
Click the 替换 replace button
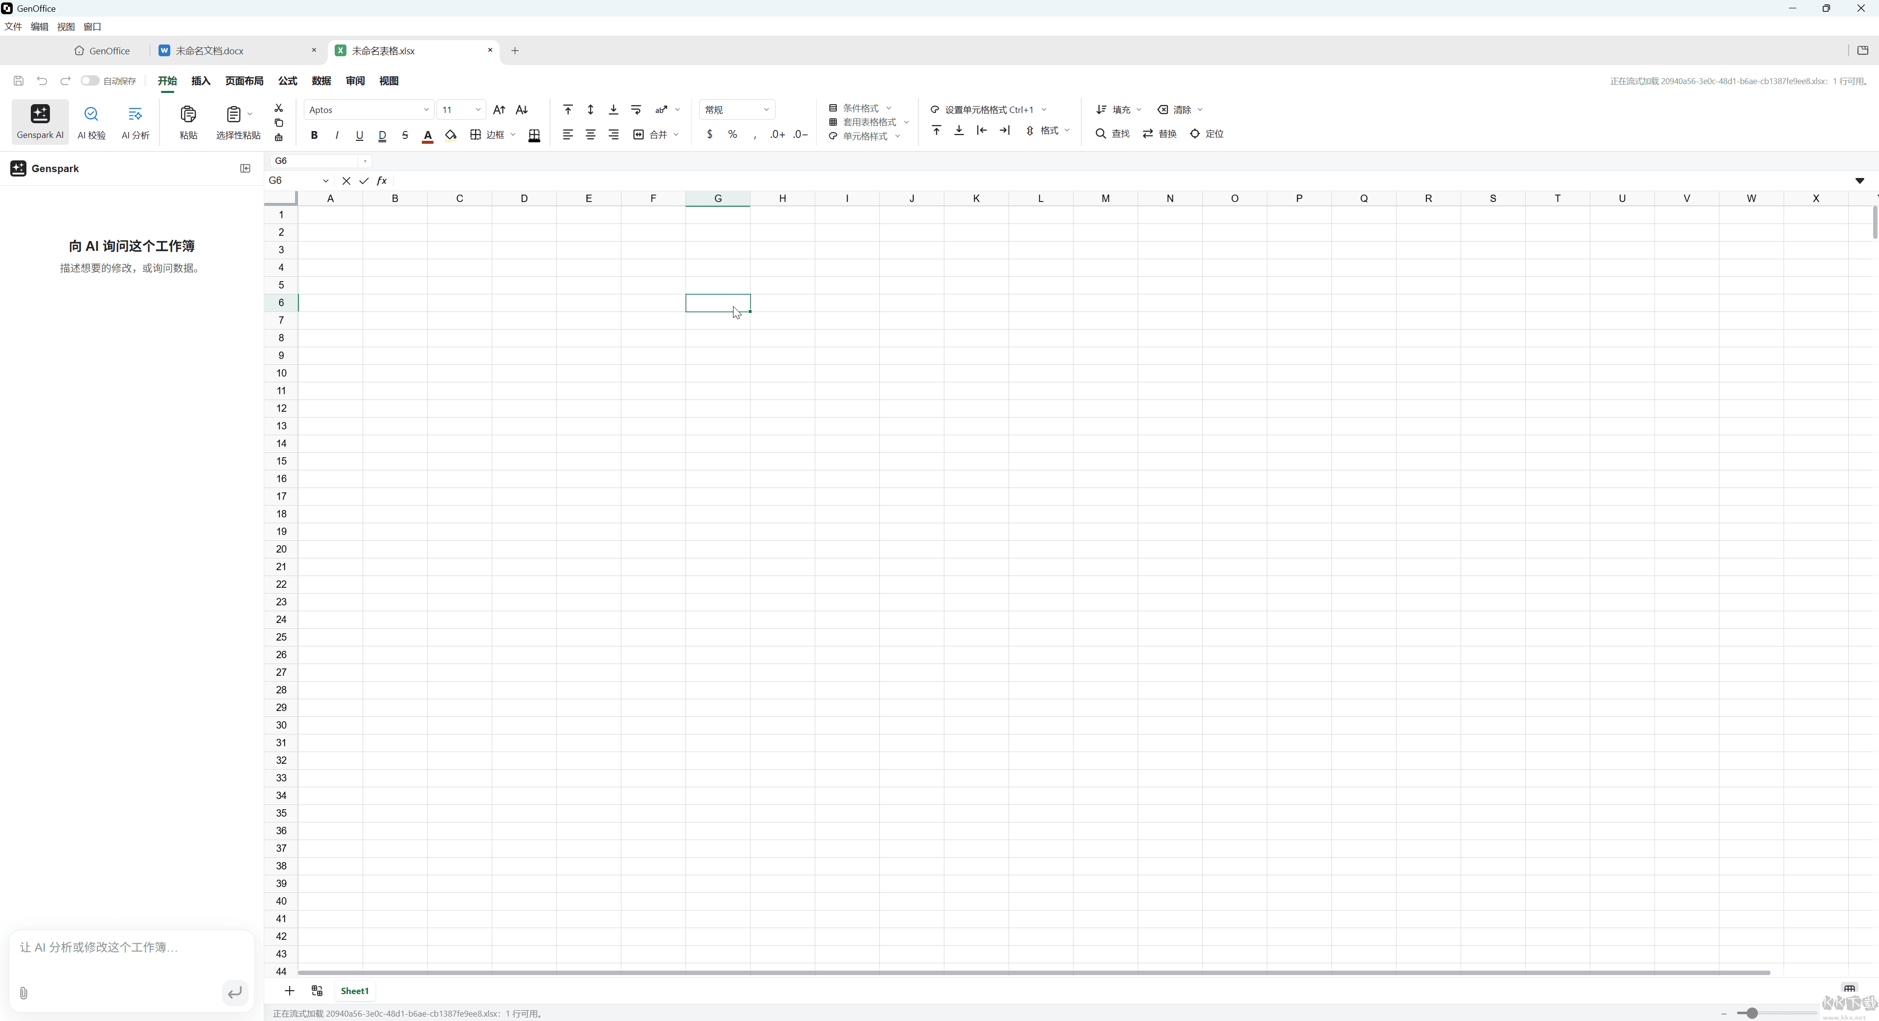(x=1160, y=134)
